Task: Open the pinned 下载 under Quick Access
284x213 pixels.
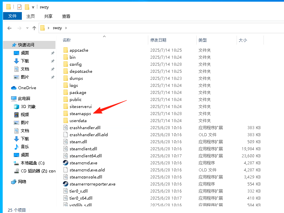Action: pyautogui.click(x=25, y=61)
